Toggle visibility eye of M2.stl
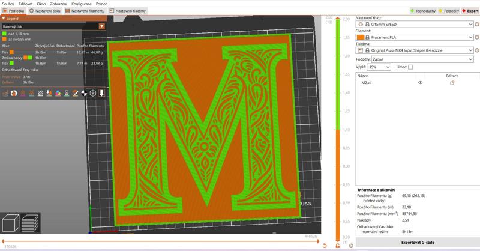 (x=421, y=83)
